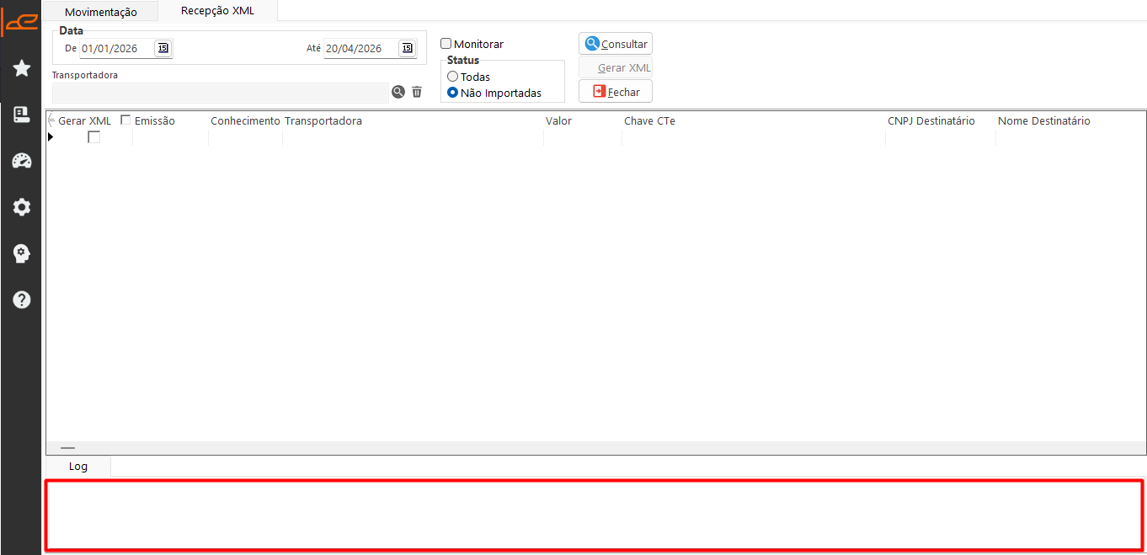
Task: Clear Transportadora with trash icon
Action: point(417,92)
